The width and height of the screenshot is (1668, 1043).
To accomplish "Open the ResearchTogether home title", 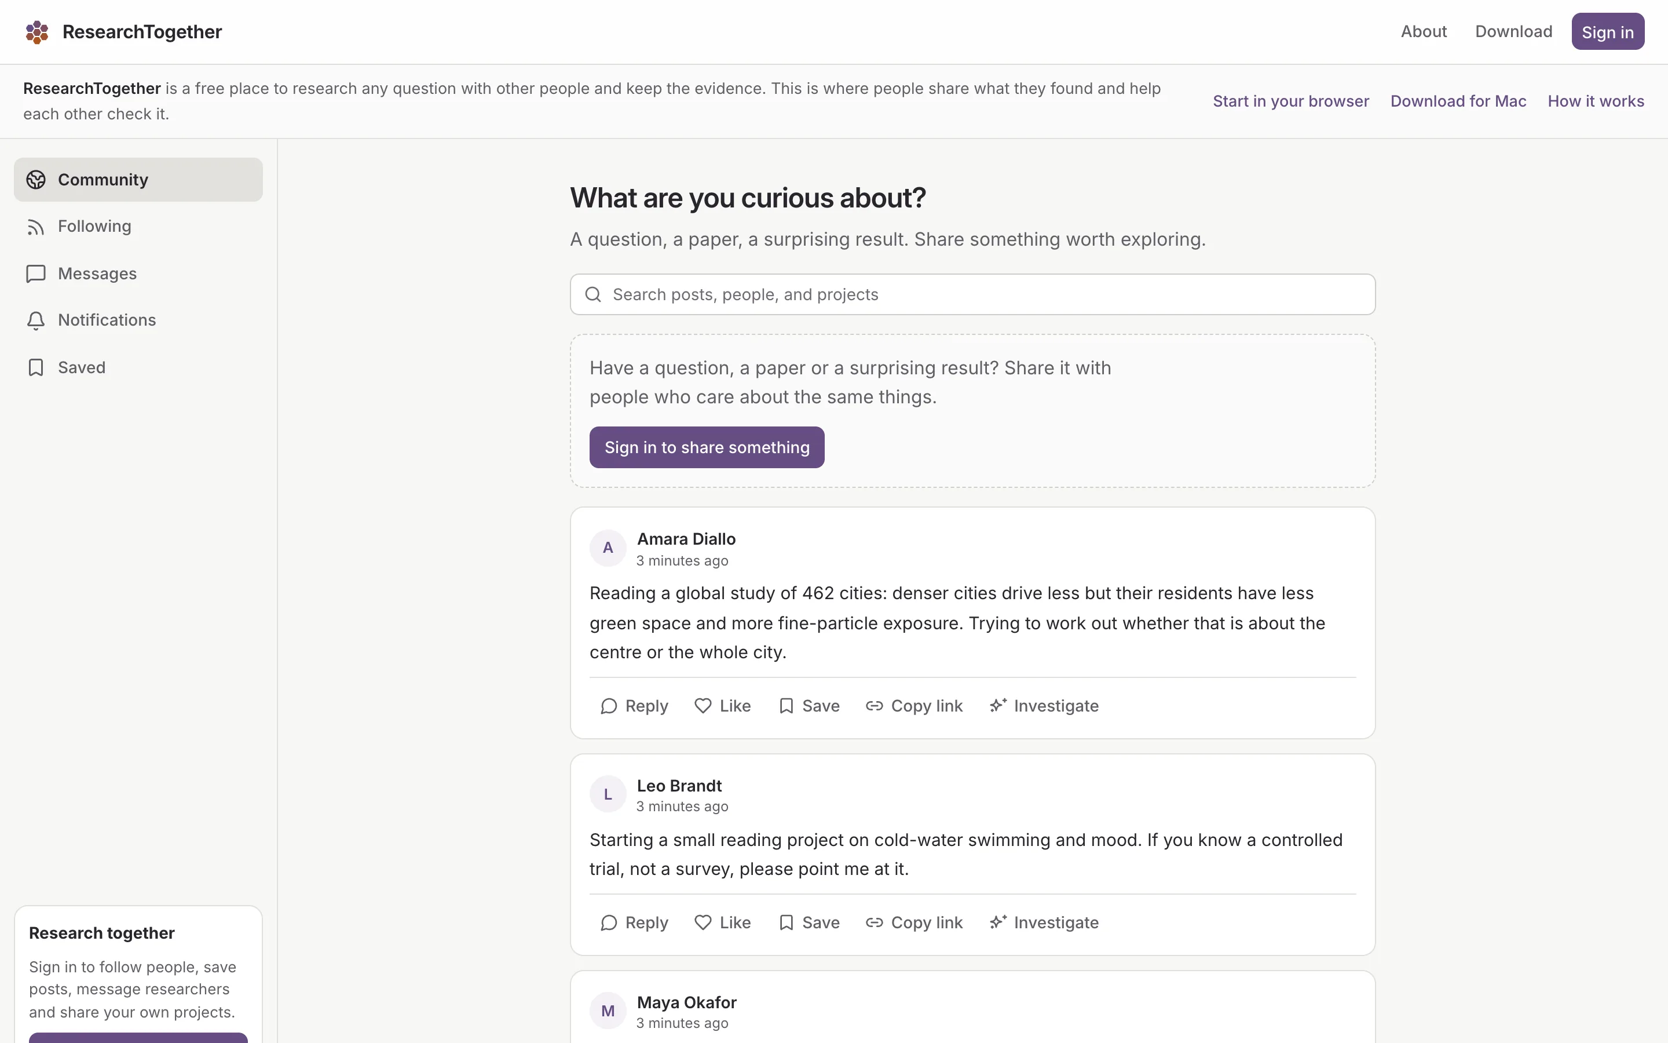I will (142, 32).
